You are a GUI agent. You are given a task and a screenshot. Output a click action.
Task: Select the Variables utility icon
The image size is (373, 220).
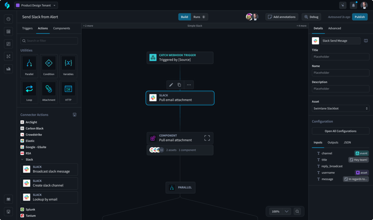(x=68, y=63)
